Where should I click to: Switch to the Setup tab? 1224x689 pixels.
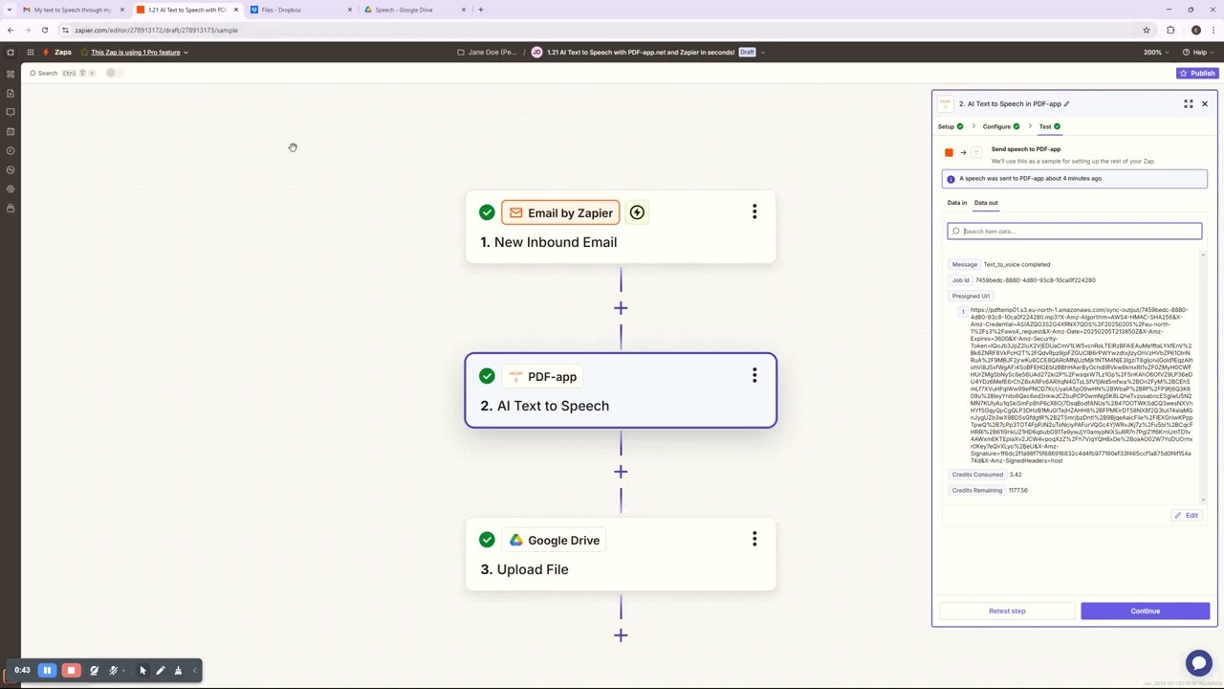(x=951, y=126)
